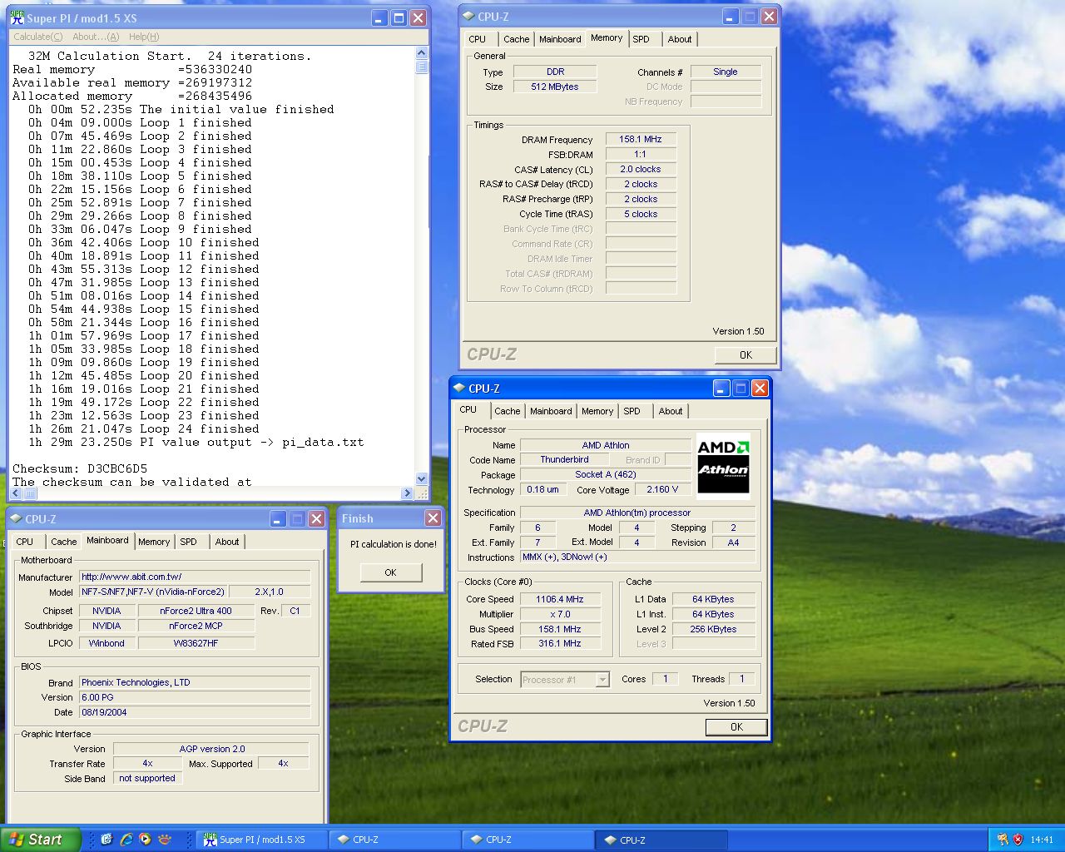Select About tab in CPU-Z processor window
Image resolution: width=1065 pixels, height=852 pixels.
(671, 411)
